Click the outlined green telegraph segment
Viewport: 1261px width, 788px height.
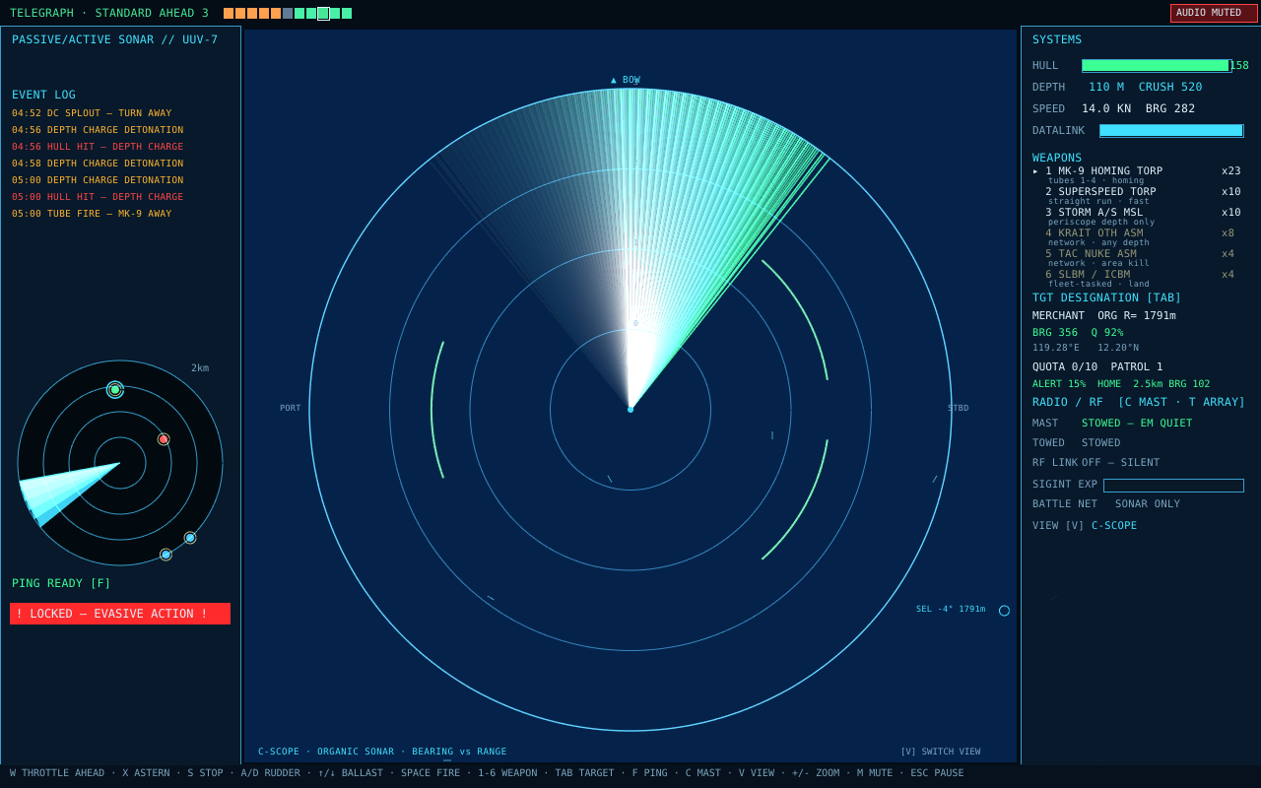point(323,14)
